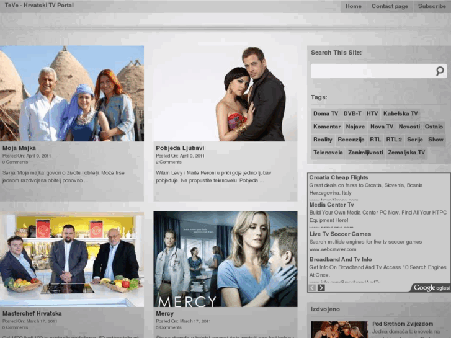Click the search magnifier icon
The image size is (451, 338).
440,71
